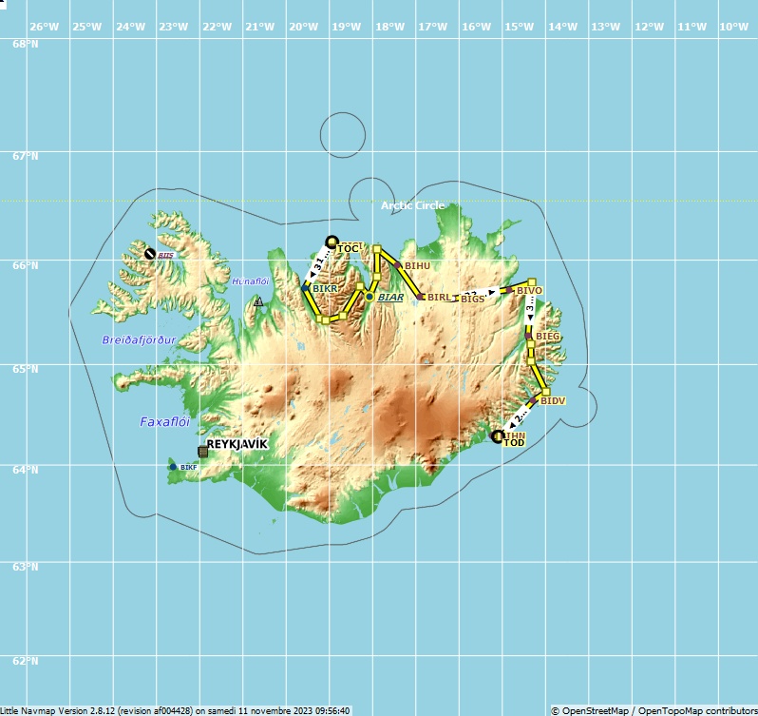The height and width of the screenshot is (716, 758).
Task: Click the 64°N latitude label
Action: coord(25,470)
